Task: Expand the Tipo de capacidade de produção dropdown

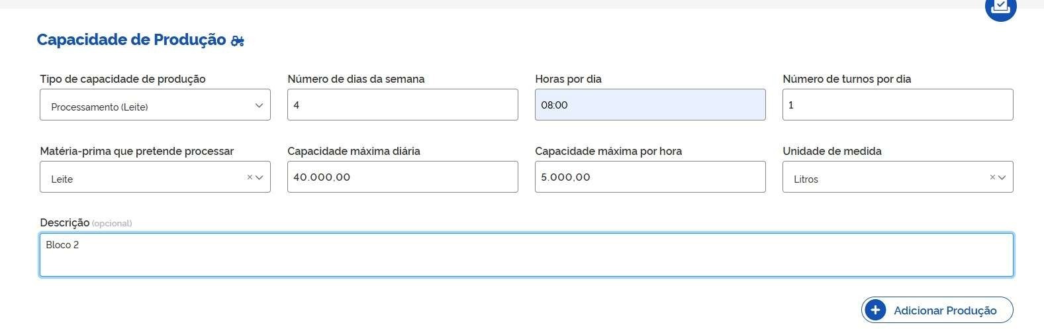Action: click(x=259, y=105)
